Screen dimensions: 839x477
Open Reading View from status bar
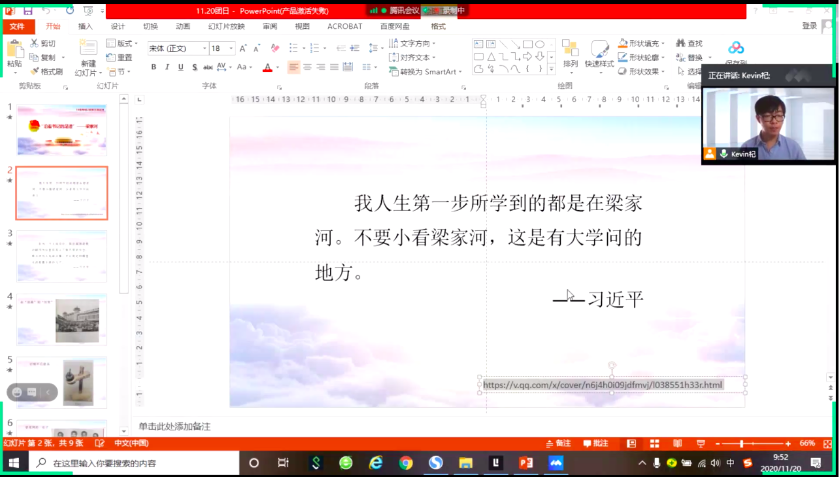(x=678, y=443)
